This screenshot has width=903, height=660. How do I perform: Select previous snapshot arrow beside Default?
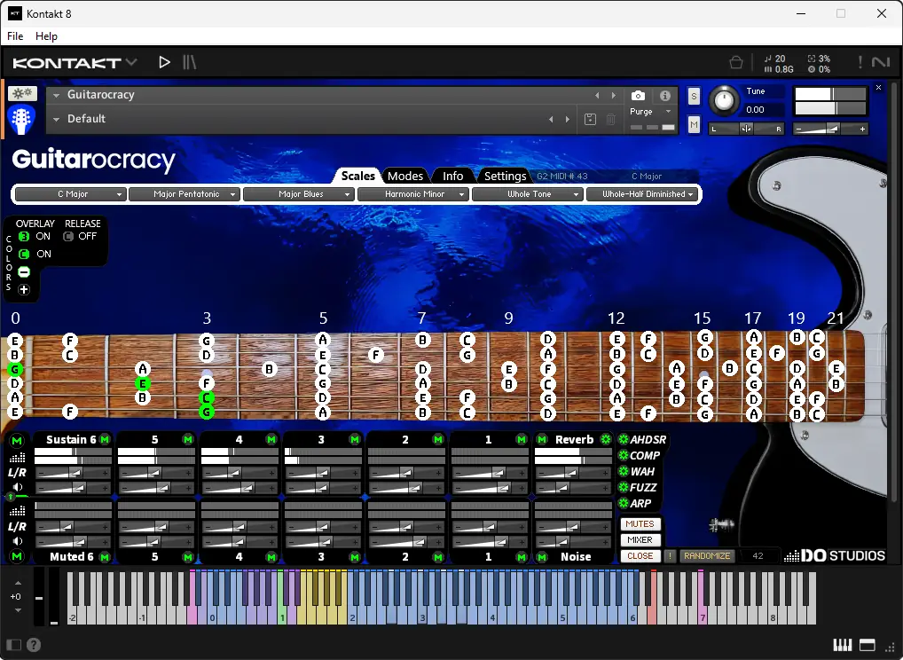click(551, 119)
